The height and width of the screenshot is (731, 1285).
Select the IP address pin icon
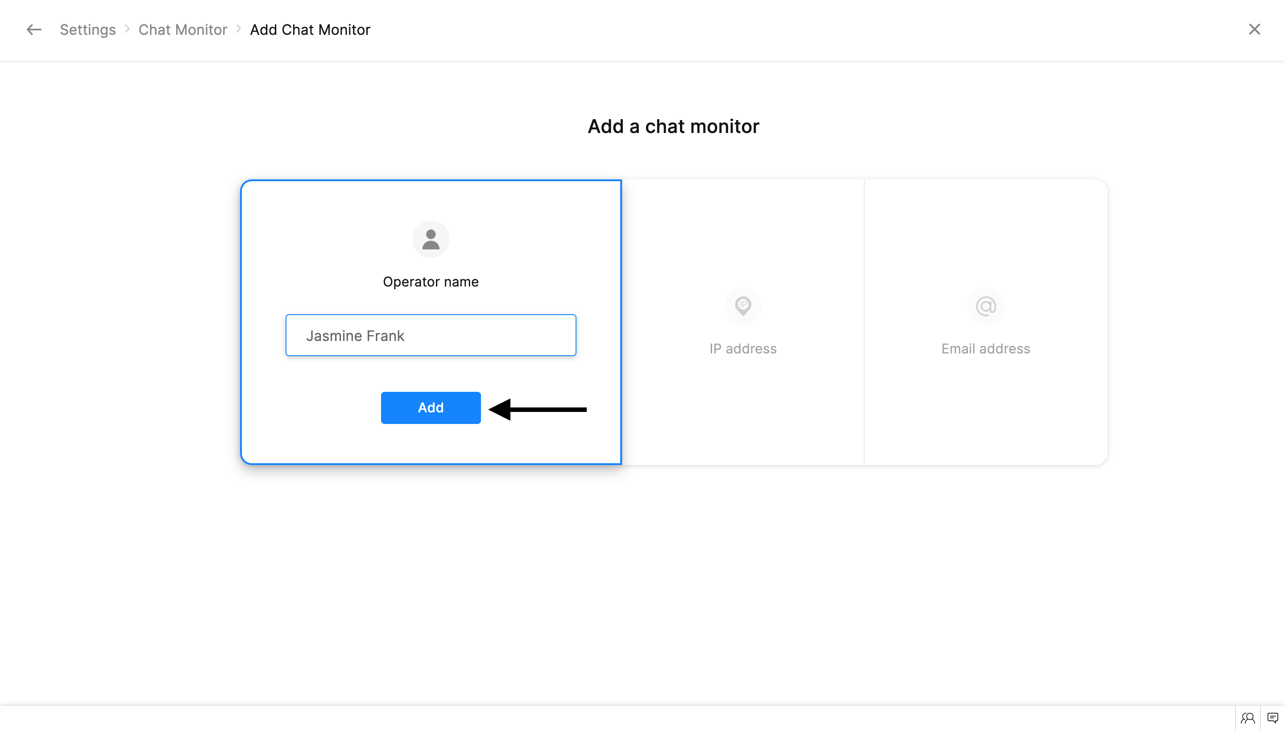(743, 306)
